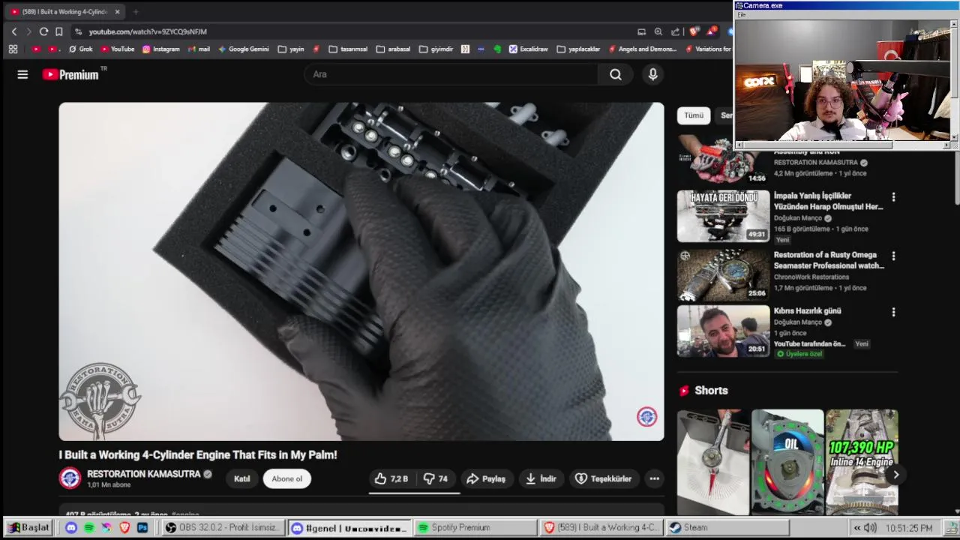Open the mail bookmark

(199, 49)
